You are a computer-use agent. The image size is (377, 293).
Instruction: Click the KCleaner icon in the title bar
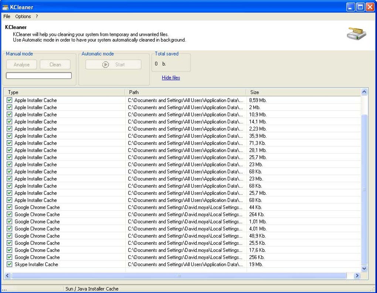(x=6, y=7)
